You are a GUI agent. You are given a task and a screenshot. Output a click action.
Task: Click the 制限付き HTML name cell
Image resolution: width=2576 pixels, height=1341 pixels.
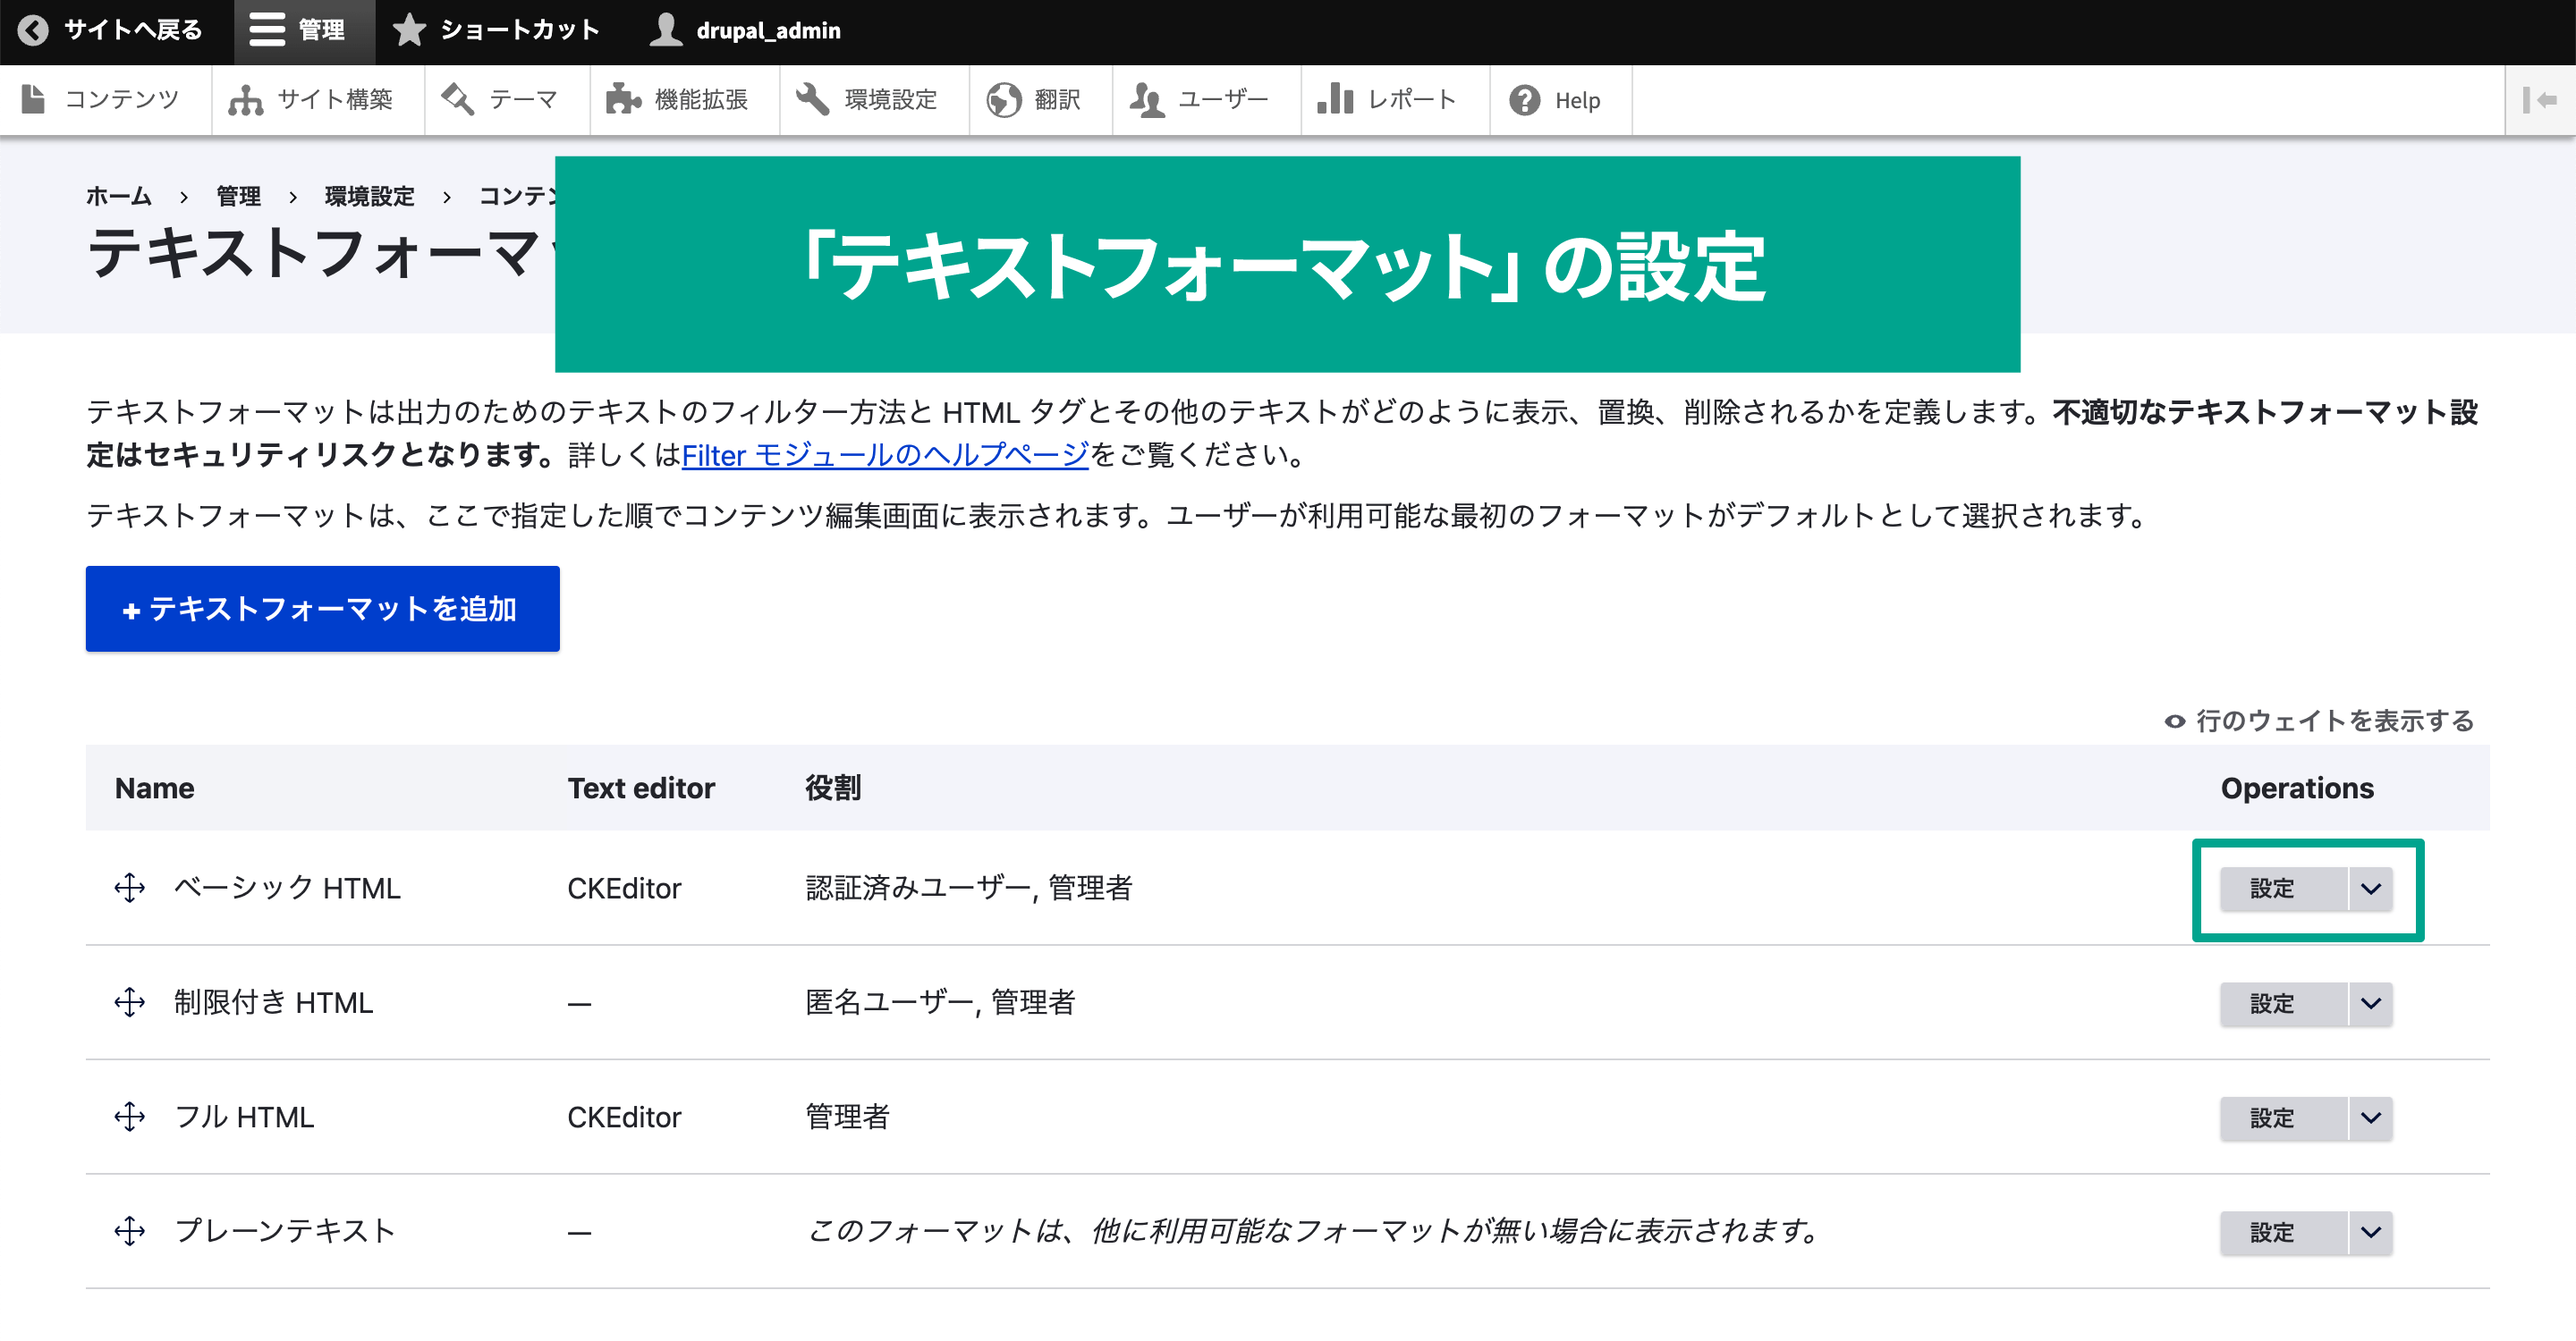point(273,1002)
